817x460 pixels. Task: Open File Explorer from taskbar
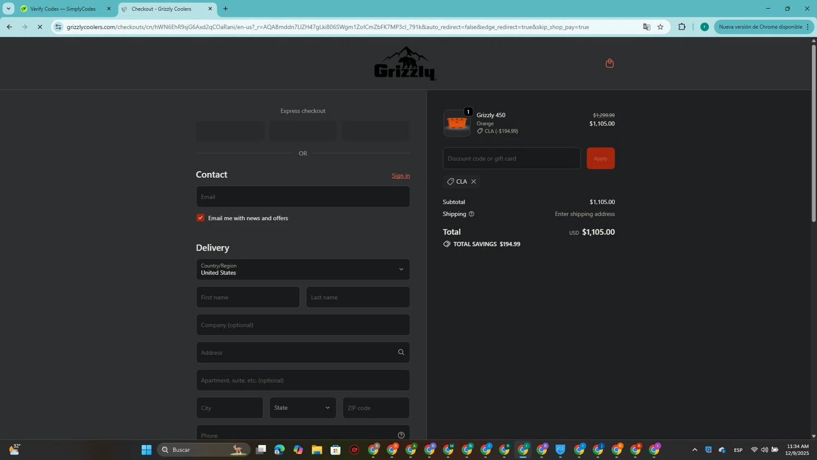pyautogui.click(x=317, y=450)
